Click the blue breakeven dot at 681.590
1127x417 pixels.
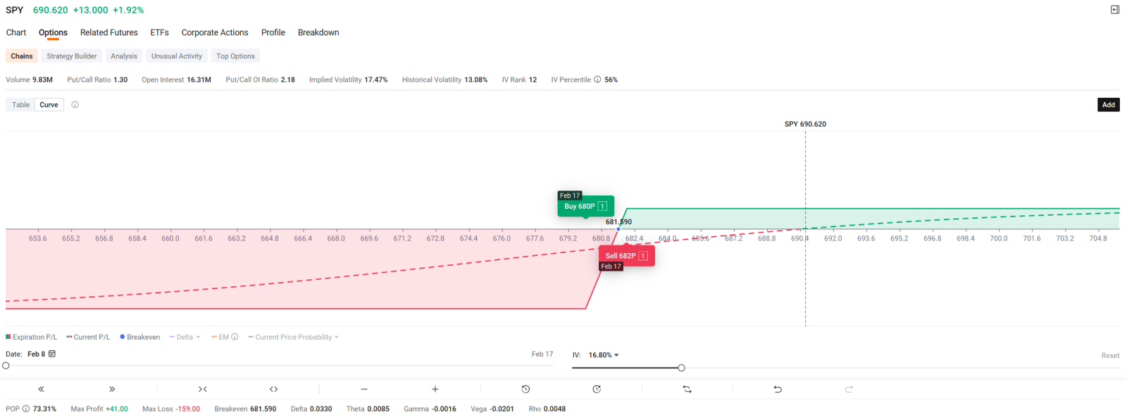(618, 229)
